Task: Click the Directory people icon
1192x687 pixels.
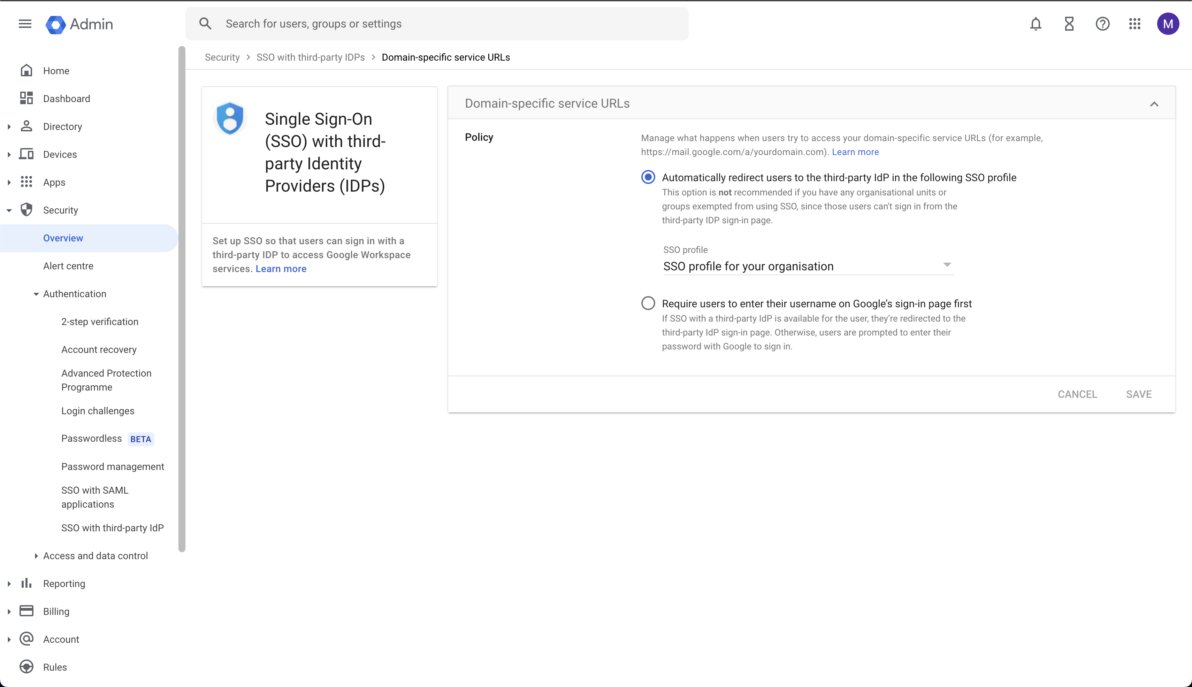Action: [27, 126]
